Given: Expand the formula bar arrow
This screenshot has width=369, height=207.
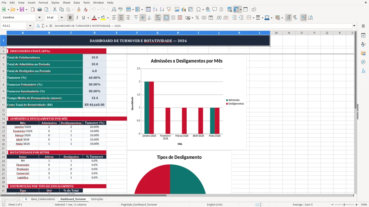Looking at the screenshot, I should click(354, 26).
